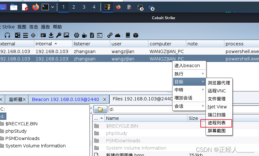Expand the 会话 submenu
259x156 pixels.
tap(189, 106)
